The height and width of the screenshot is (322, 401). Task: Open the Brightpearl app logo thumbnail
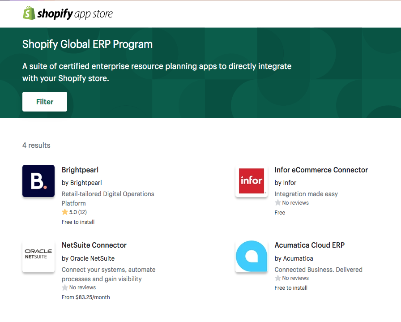[x=38, y=181]
